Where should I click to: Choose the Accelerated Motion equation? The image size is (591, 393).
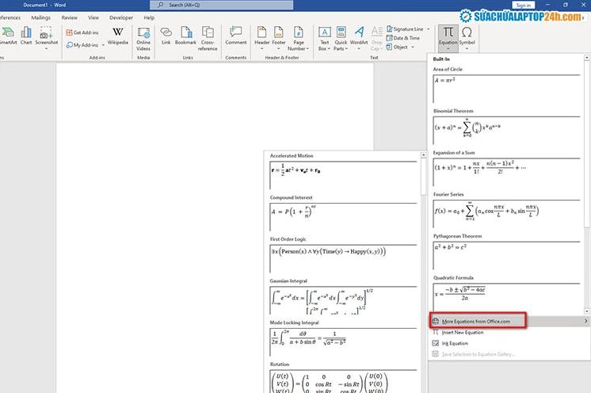(343, 175)
